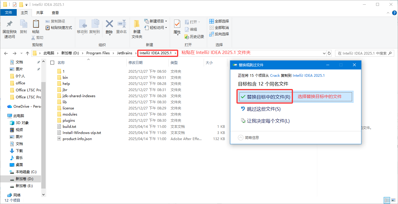The image size is (398, 204).
Task: Click the Properties (属性) icon
Action: 177,24
